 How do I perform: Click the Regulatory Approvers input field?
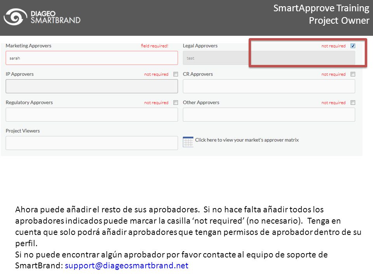point(92,114)
